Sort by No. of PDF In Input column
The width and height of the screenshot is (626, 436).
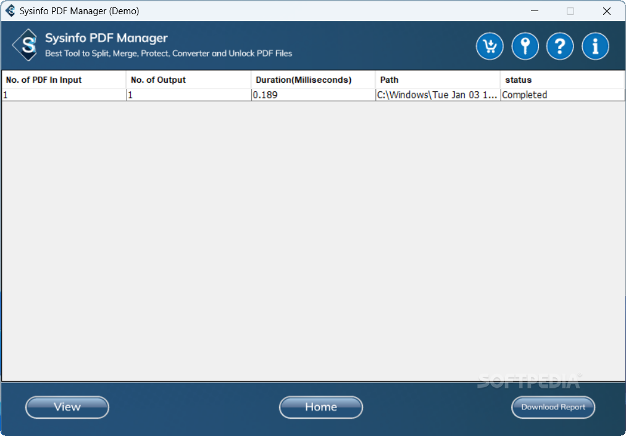pos(64,80)
